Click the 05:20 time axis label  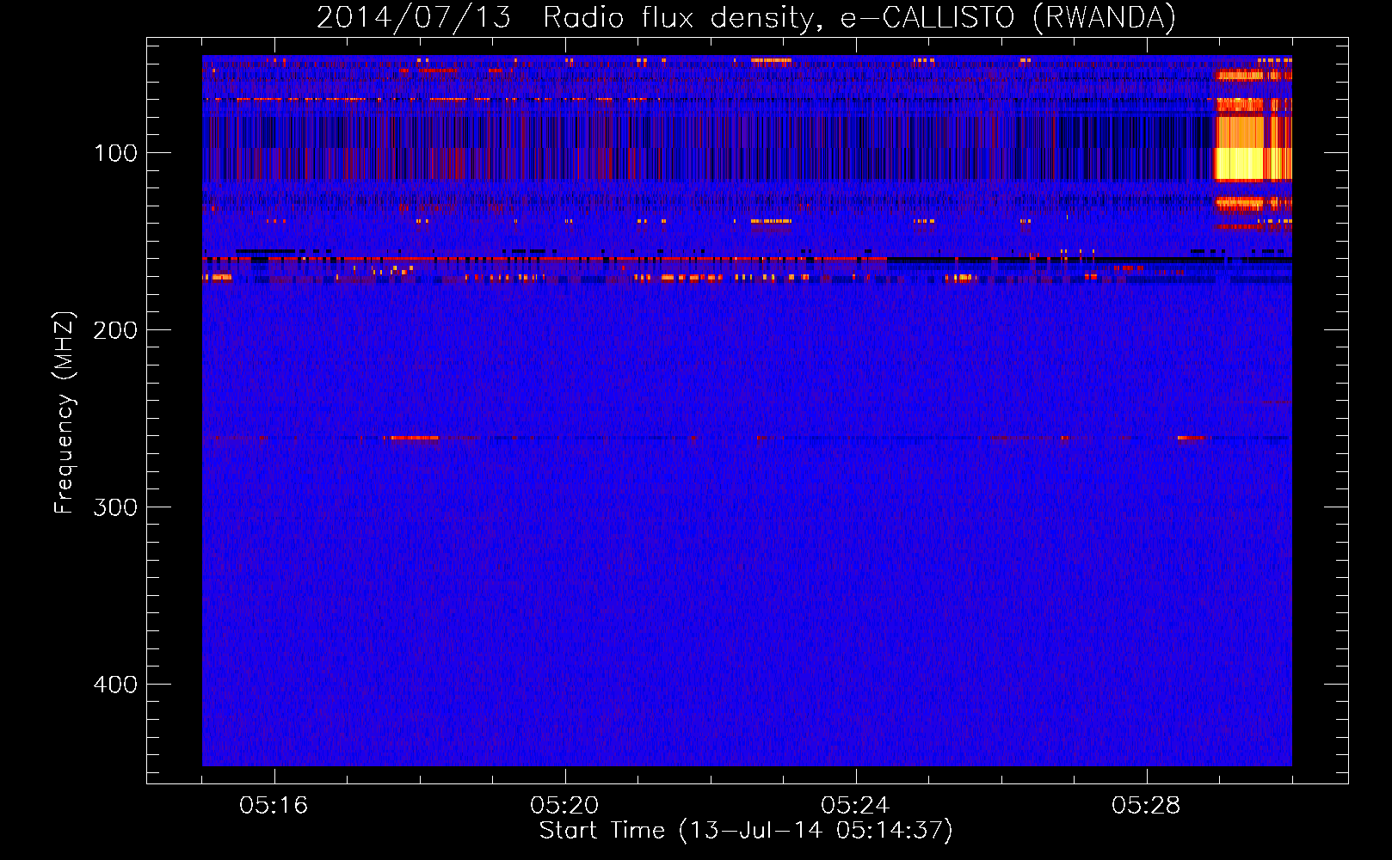click(564, 805)
